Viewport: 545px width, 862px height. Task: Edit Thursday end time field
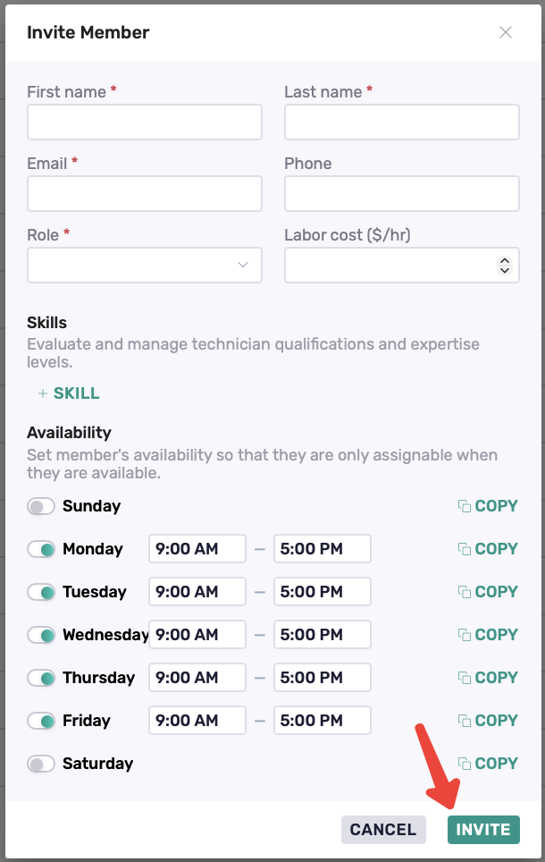pyautogui.click(x=323, y=677)
